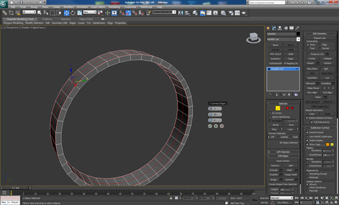This screenshot has width=339, height=205.
Task: Switch to the Object Paint ribbon tab
Action: [86, 19]
